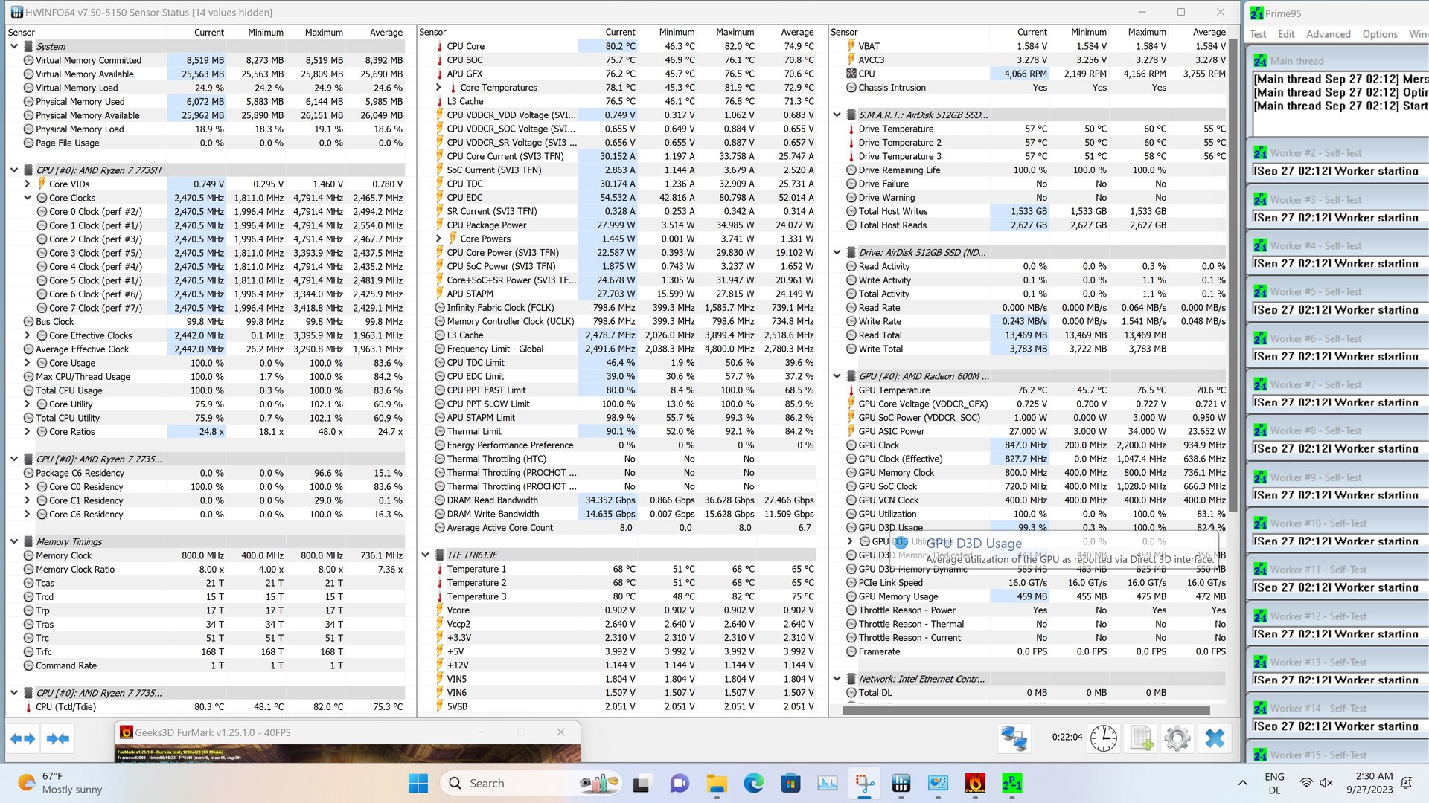Click the expand columns arrows icon in HWiNFO
The height and width of the screenshot is (803, 1429).
click(x=22, y=738)
